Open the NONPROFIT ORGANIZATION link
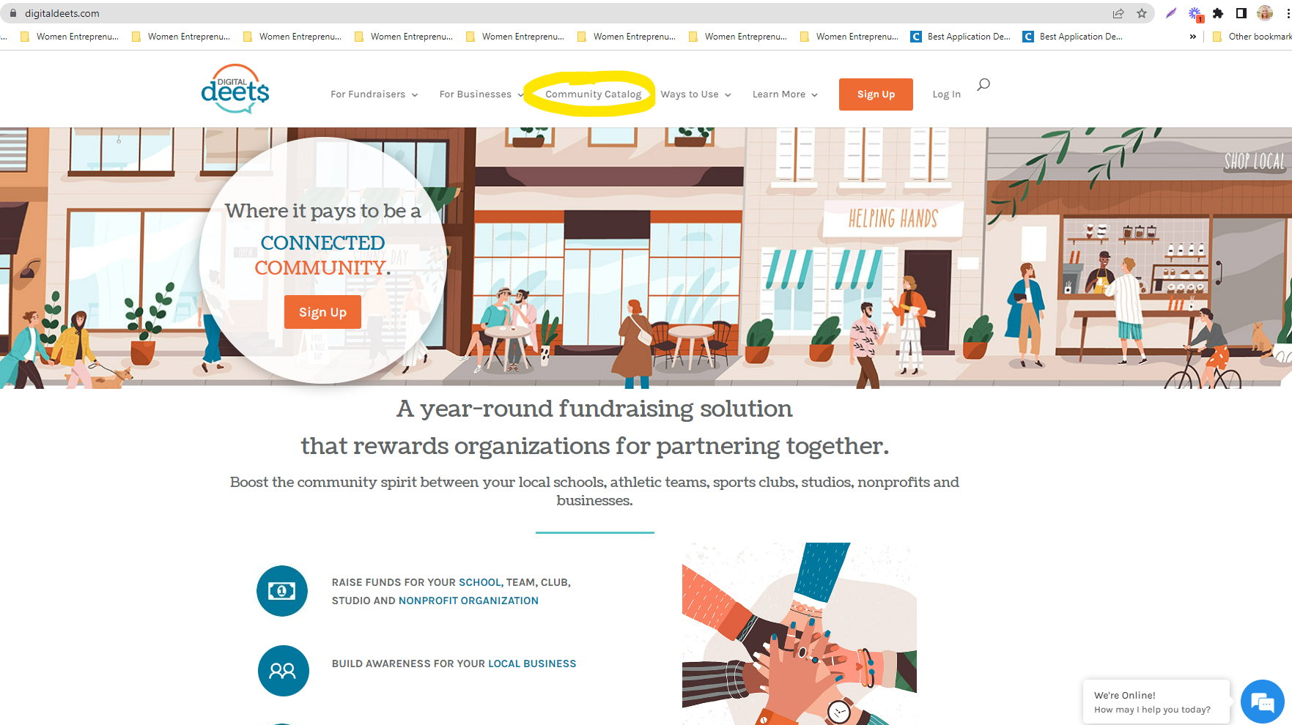The image size is (1292, 725). pyautogui.click(x=468, y=601)
